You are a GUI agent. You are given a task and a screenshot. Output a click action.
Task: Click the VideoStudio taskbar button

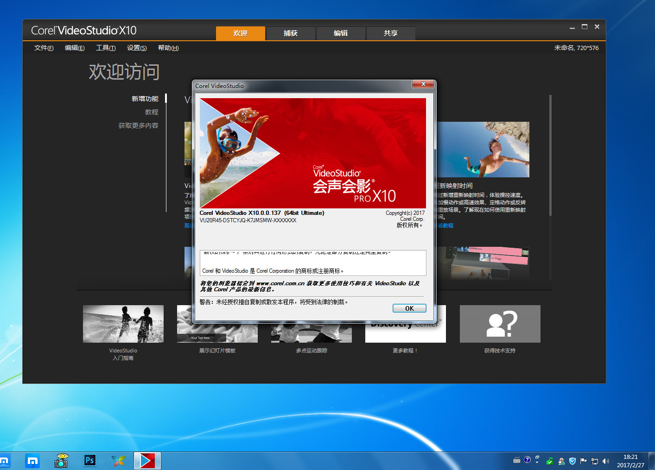click(147, 461)
